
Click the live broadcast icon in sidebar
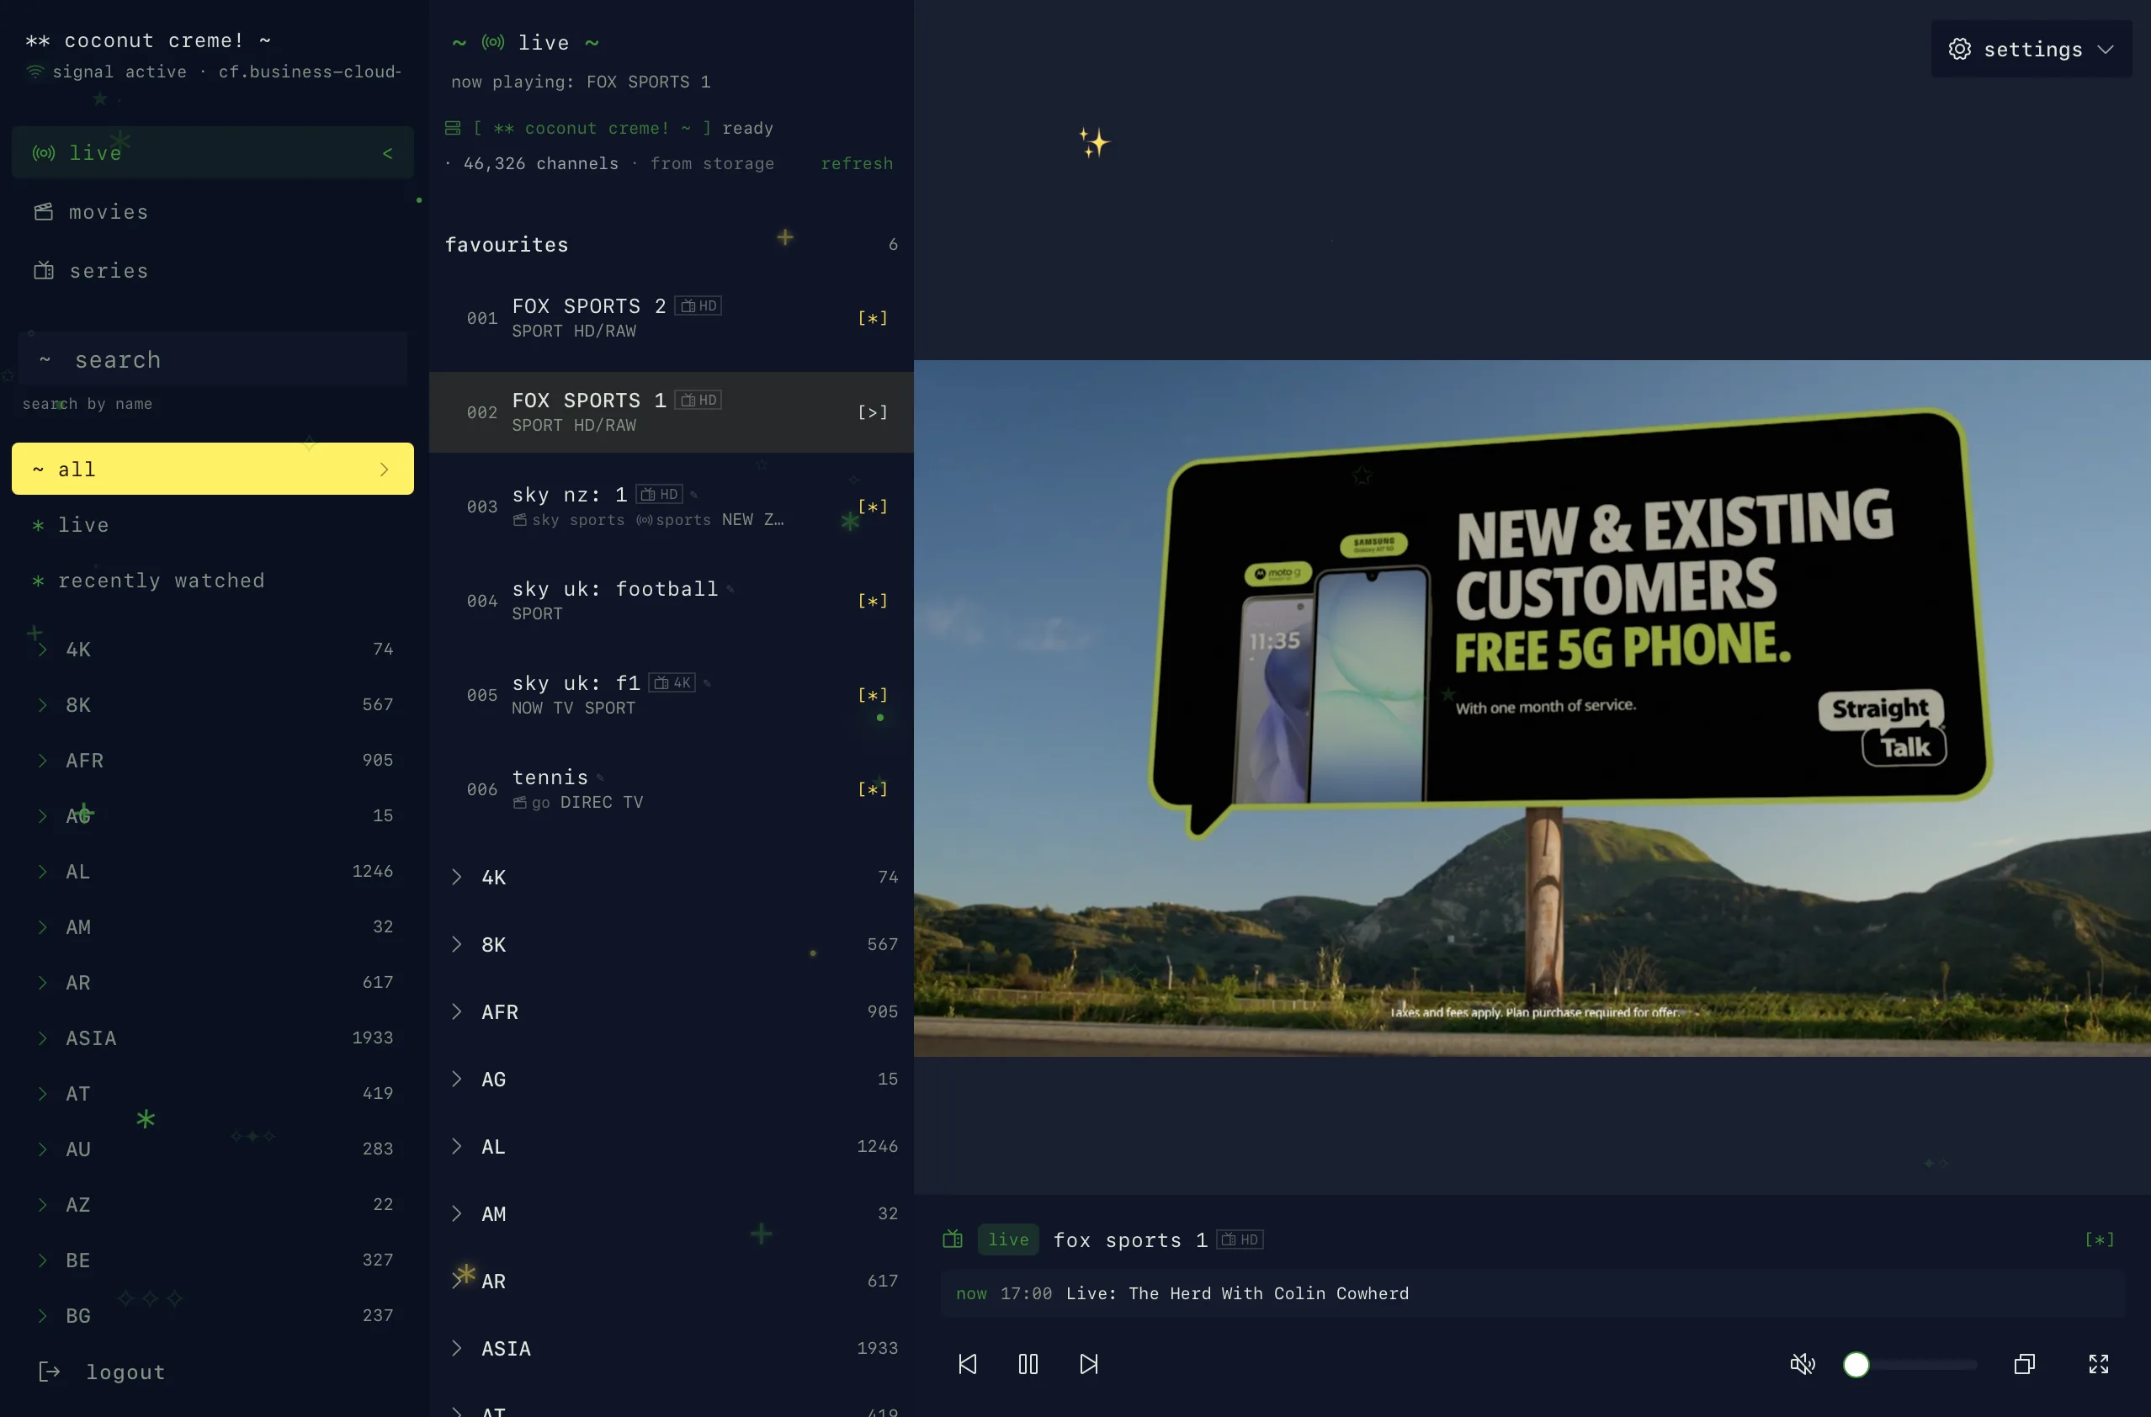44,153
